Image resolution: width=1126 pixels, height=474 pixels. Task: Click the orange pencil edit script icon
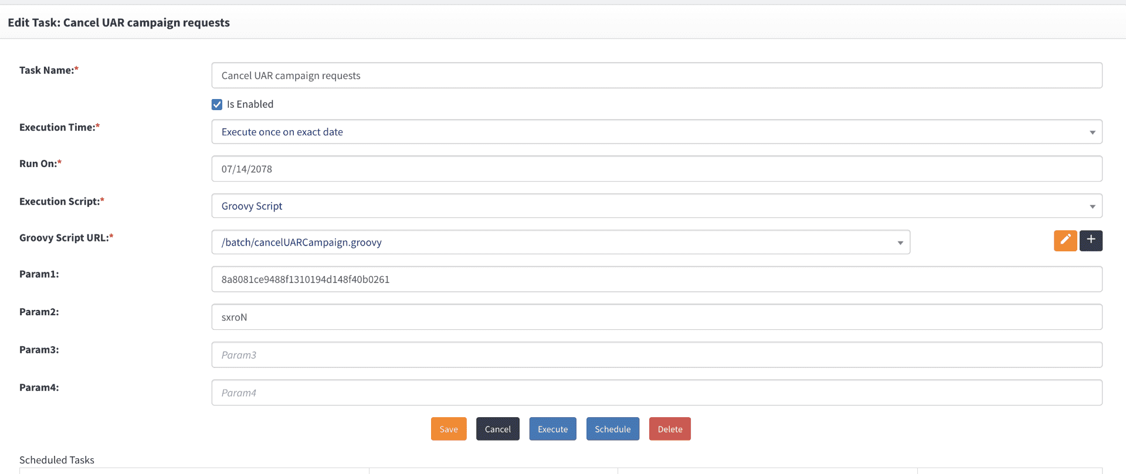(x=1065, y=240)
